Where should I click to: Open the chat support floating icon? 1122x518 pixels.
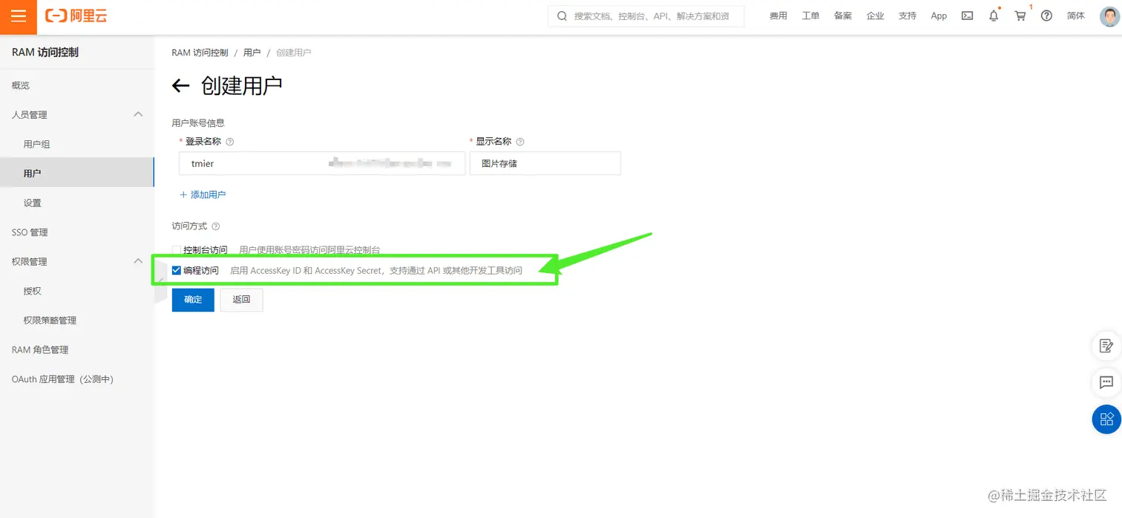click(x=1106, y=383)
